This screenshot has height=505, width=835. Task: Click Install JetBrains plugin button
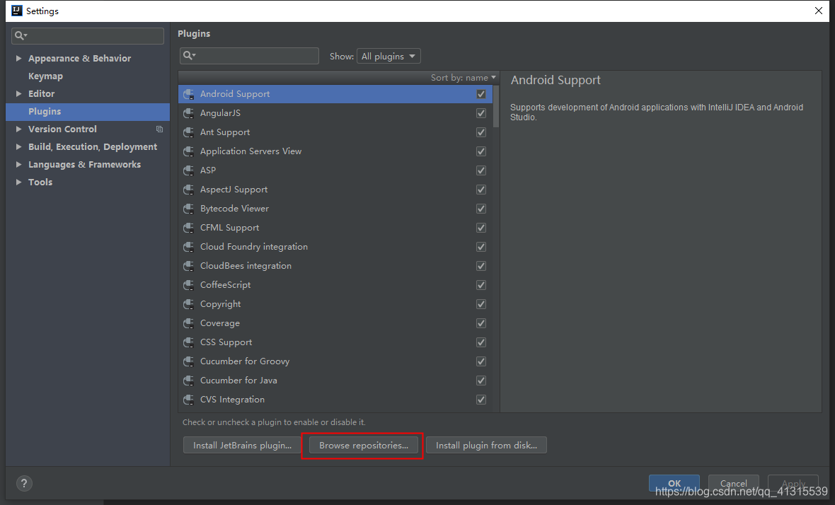pyautogui.click(x=242, y=446)
